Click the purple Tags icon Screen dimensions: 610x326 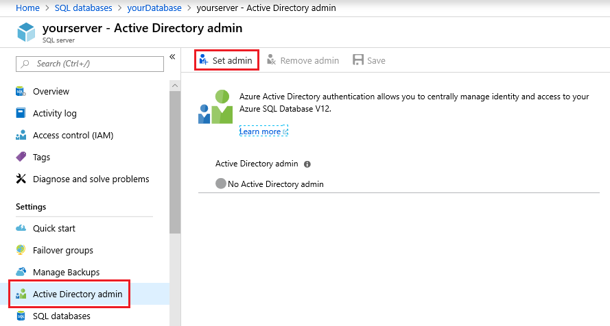pyautogui.click(x=21, y=157)
